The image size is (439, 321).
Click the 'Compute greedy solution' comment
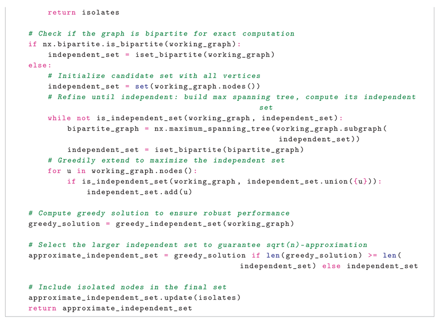pyautogui.click(x=159, y=213)
